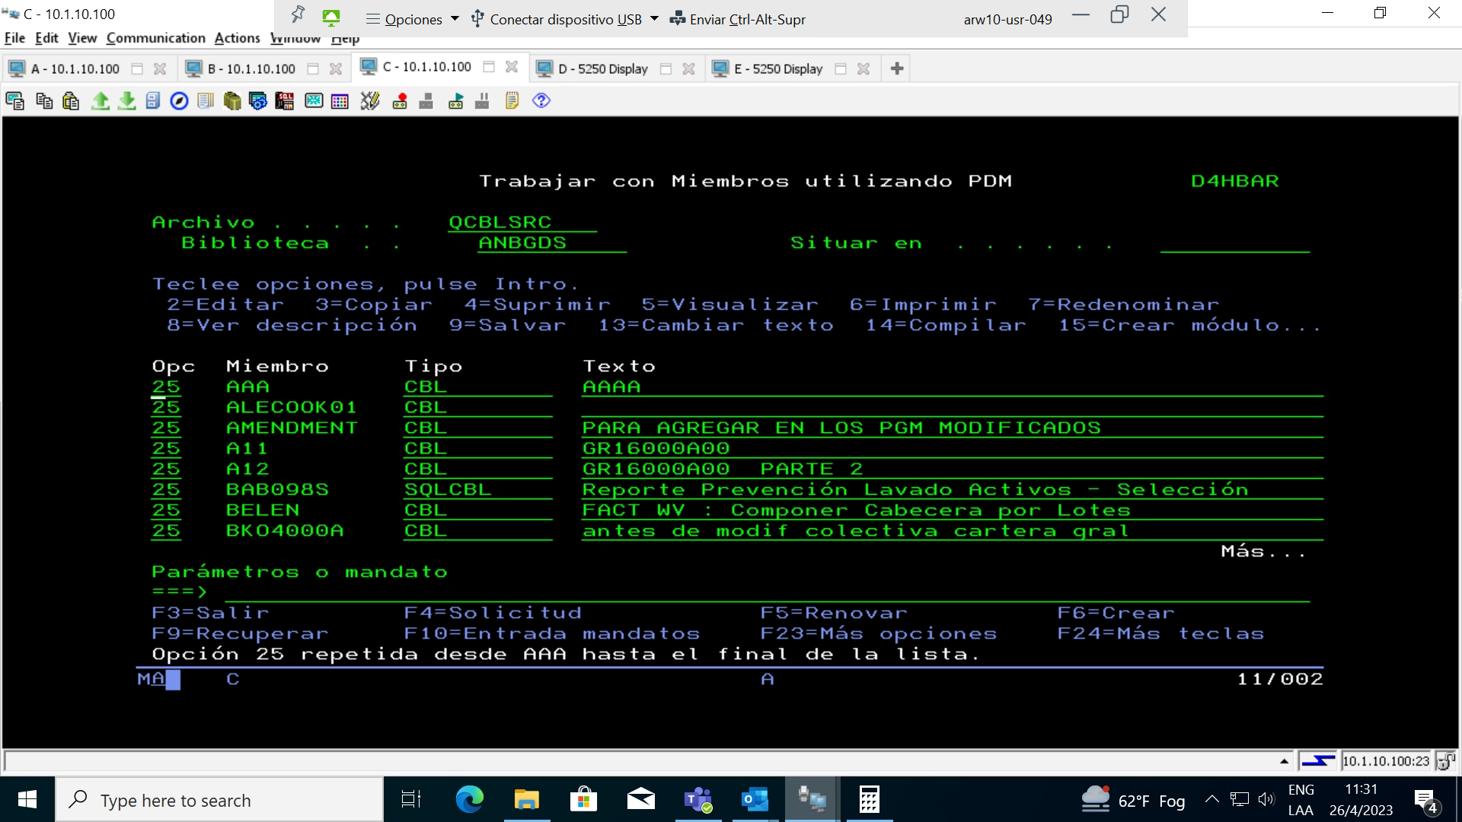The width and height of the screenshot is (1462, 822).
Task: Expand the Opciones dropdown menu
Action: [413, 19]
